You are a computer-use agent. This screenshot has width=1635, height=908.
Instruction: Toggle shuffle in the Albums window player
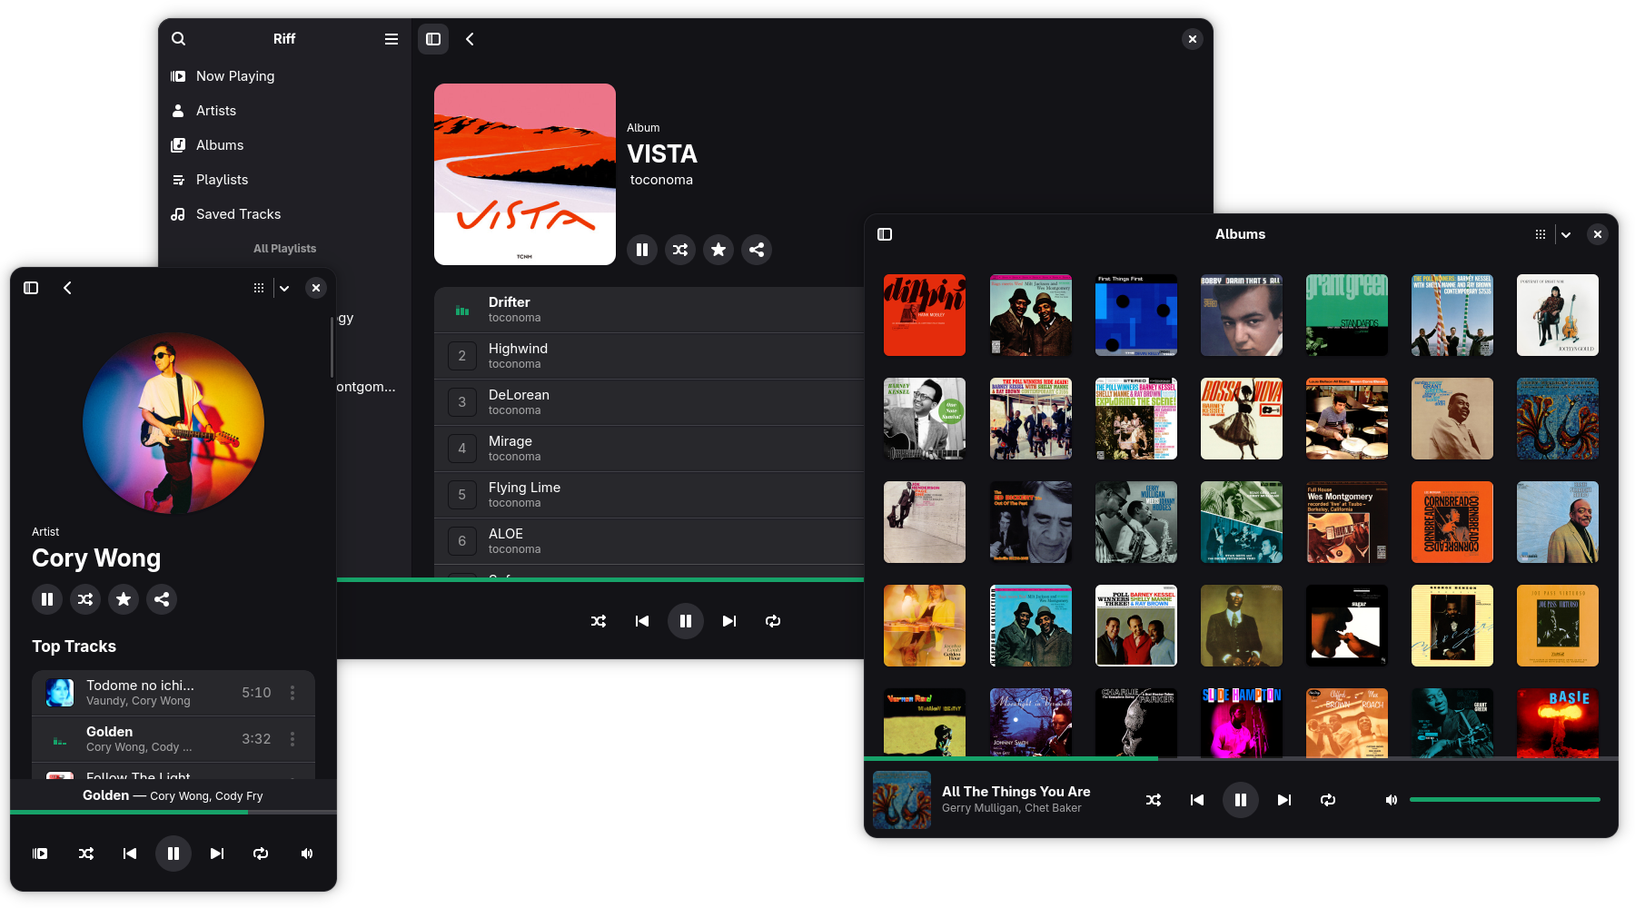1154,800
